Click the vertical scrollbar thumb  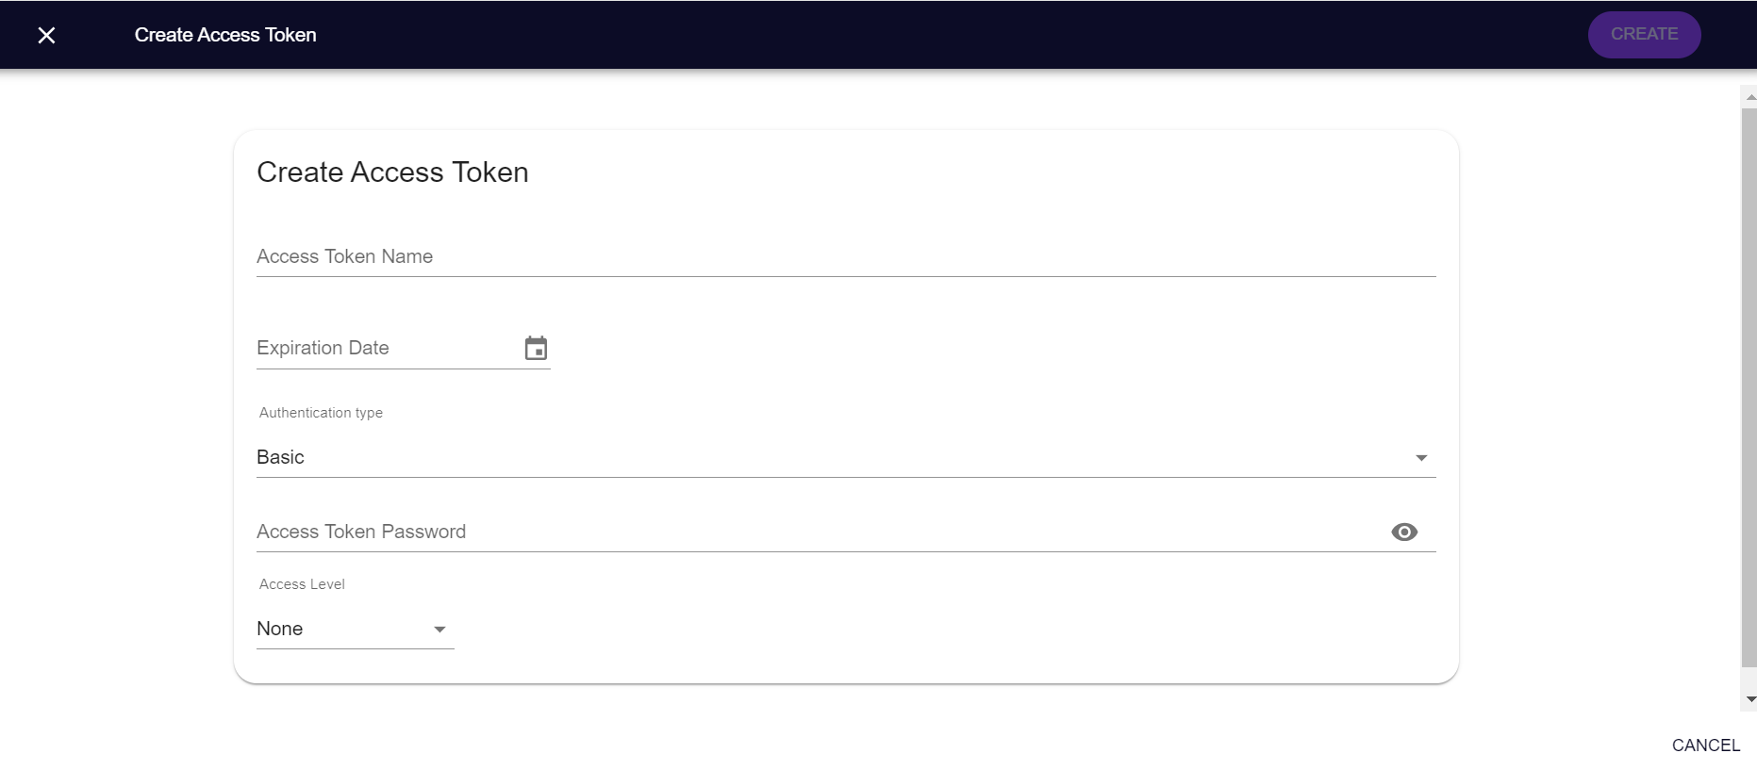coord(1749,377)
